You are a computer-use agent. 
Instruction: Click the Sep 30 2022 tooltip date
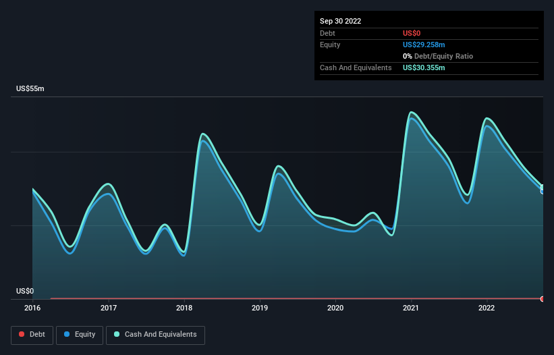[340, 21]
